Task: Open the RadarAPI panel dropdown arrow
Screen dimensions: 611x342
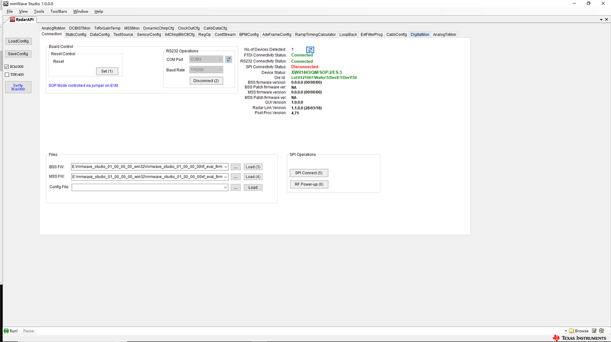Action: 601,20
